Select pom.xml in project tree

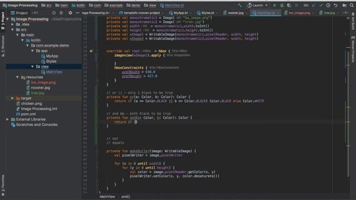coord(28,114)
